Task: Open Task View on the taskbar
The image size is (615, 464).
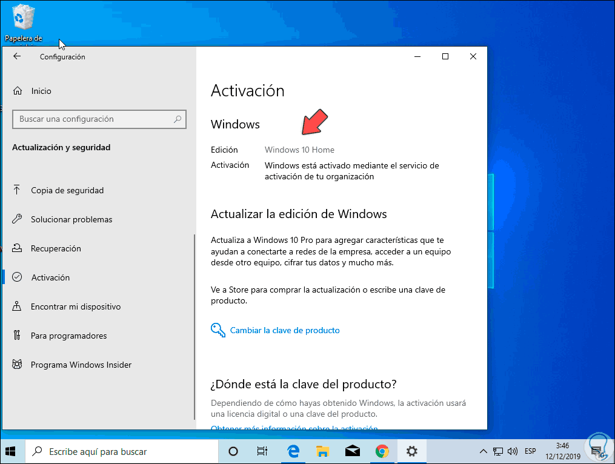Action: (262, 452)
